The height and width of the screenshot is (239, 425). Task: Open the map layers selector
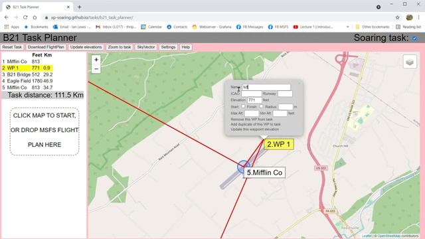tap(410, 62)
